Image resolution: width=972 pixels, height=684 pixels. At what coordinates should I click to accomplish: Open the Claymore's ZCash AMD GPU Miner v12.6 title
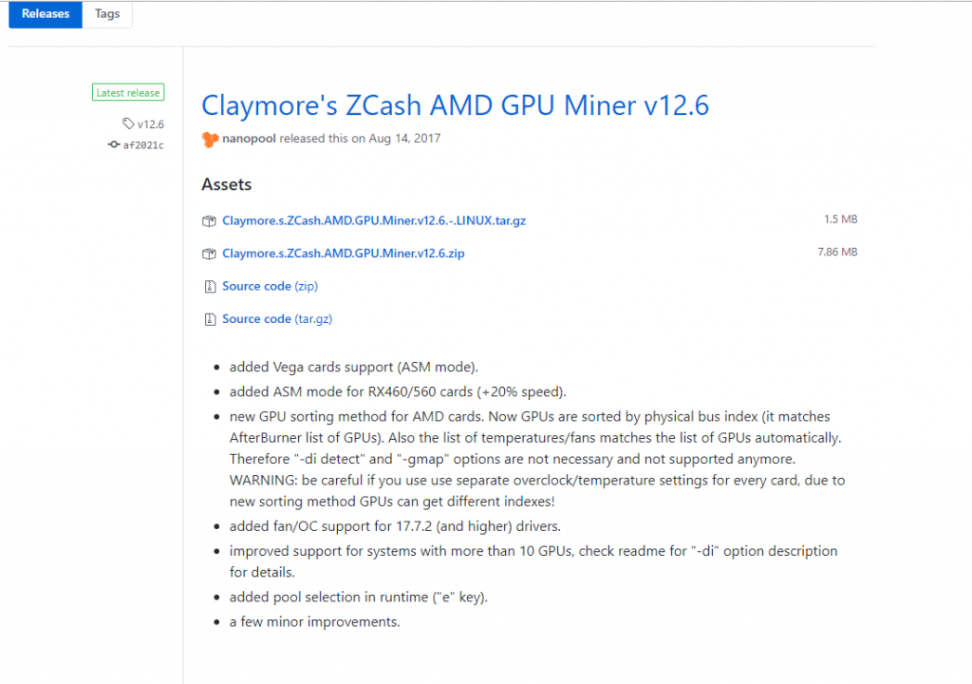pyautogui.click(x=455, y=104)
